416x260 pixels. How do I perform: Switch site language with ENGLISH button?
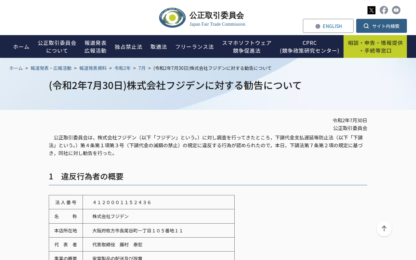(x=328, y=26)
